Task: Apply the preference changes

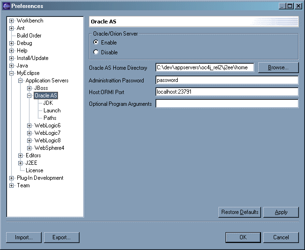Action: 281,212
